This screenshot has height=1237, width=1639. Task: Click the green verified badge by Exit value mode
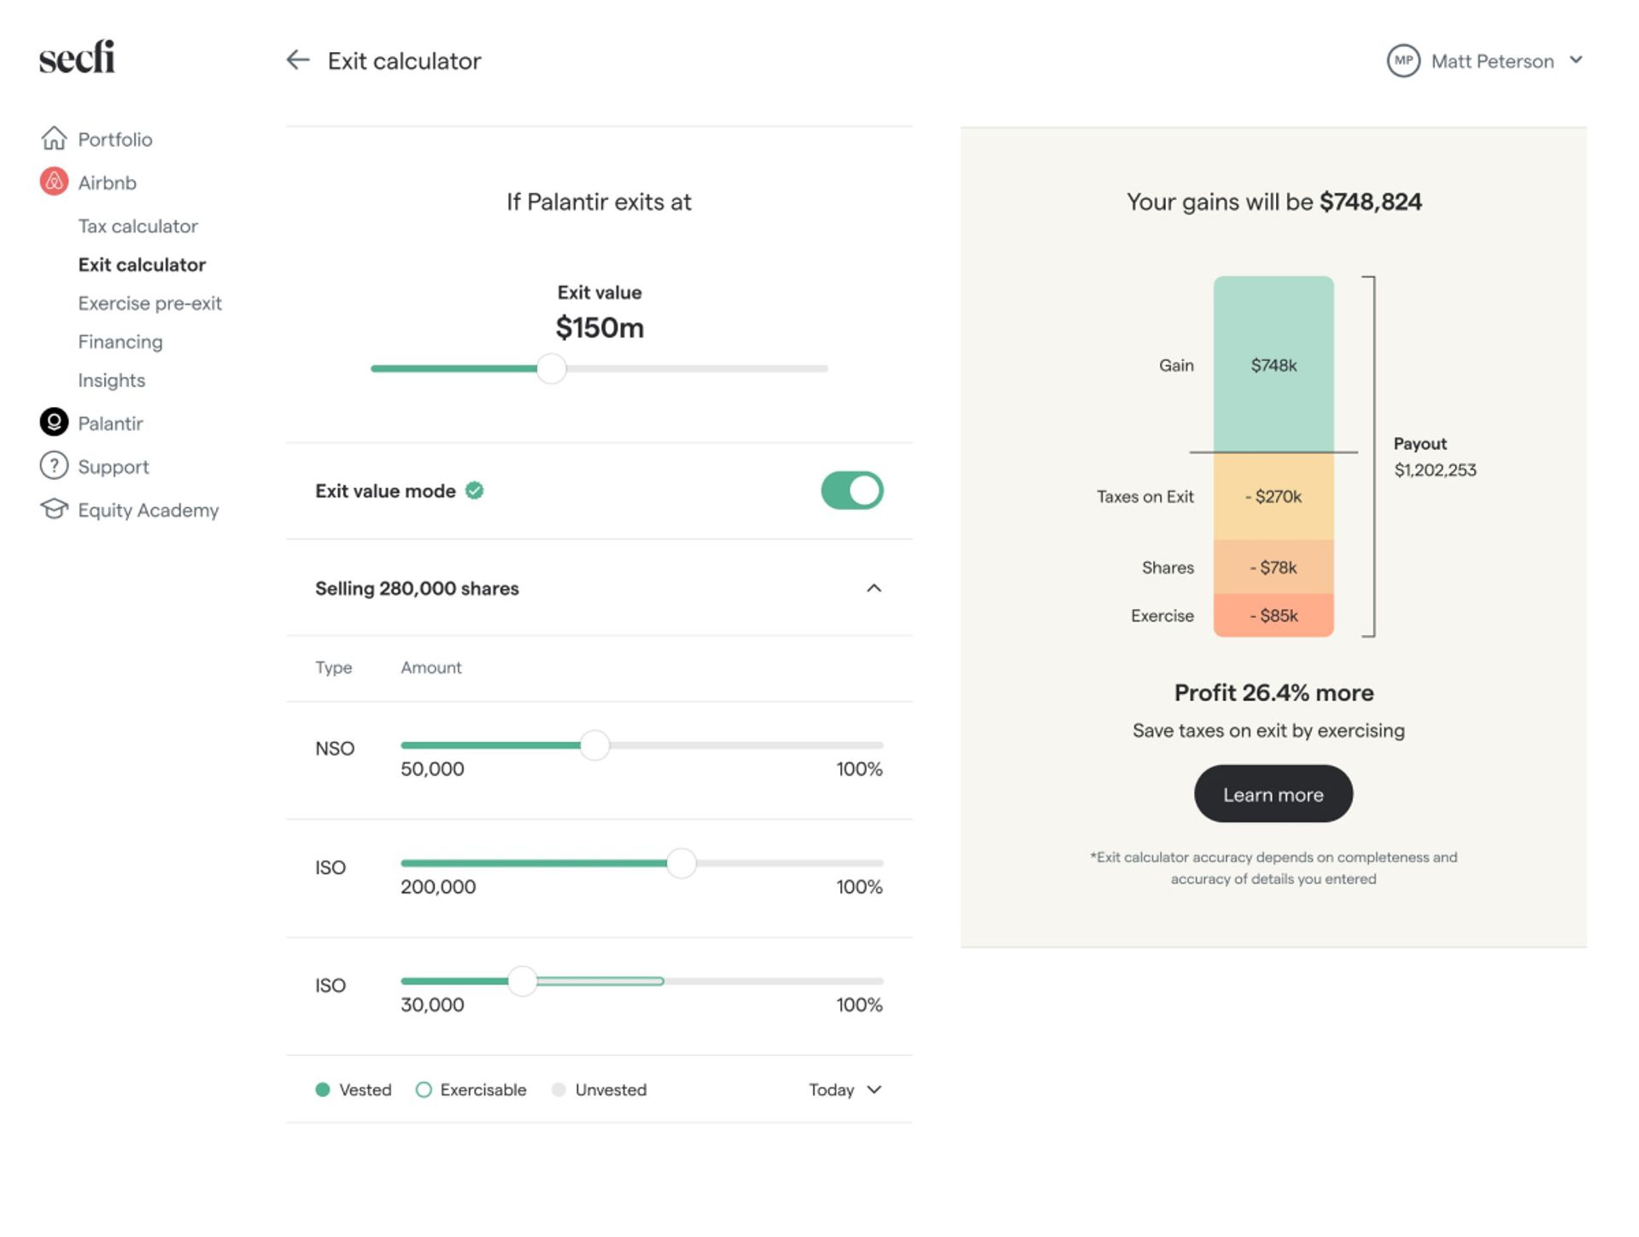(x=475, y=491)
